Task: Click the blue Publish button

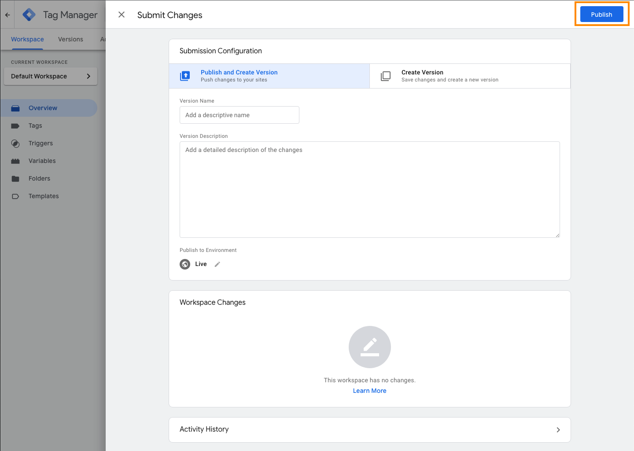Action: coord(601,15)
